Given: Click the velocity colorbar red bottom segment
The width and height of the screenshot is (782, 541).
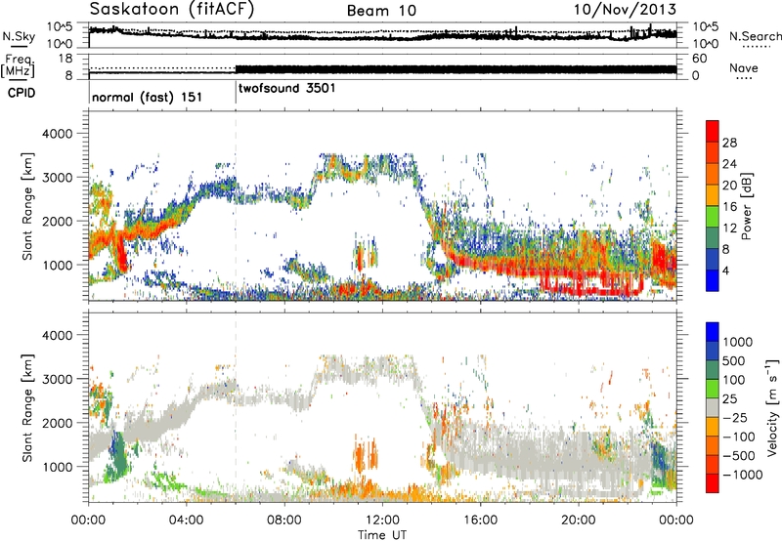Looking at the screenshot, I should tap(713, 483).
